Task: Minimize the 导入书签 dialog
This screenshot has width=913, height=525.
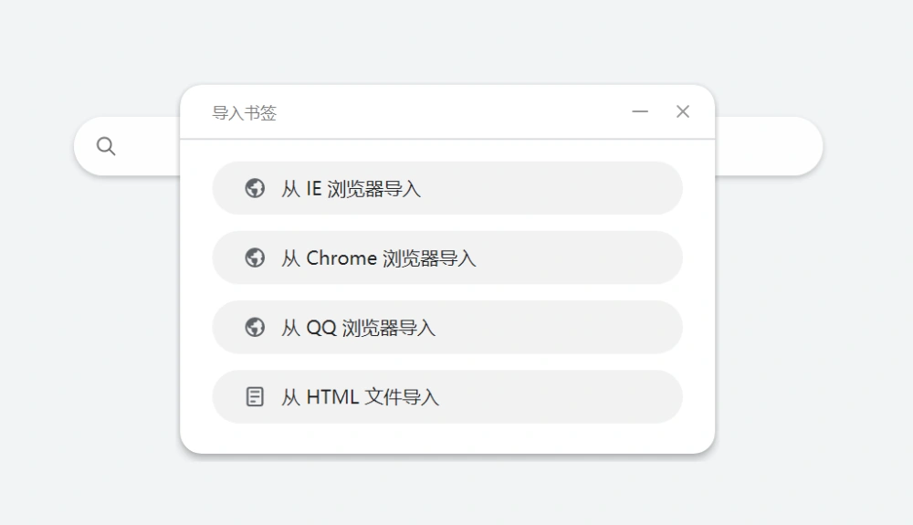Action: tap(640, 111)
